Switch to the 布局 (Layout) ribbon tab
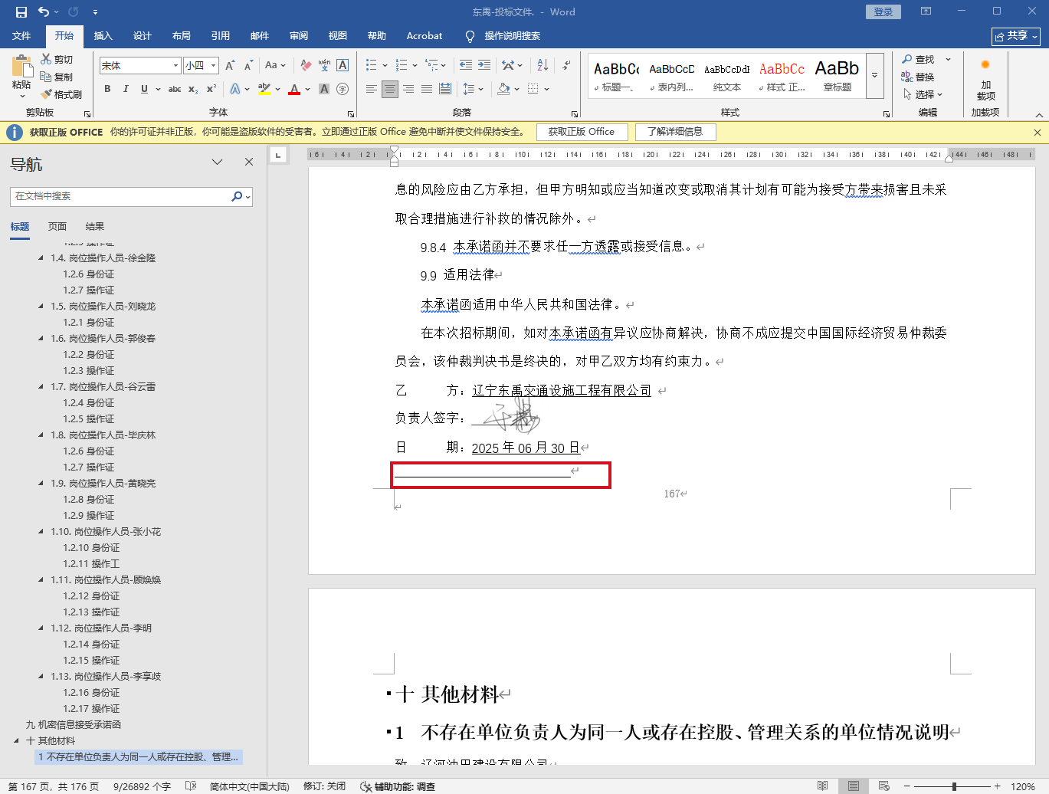 [182, 36]
